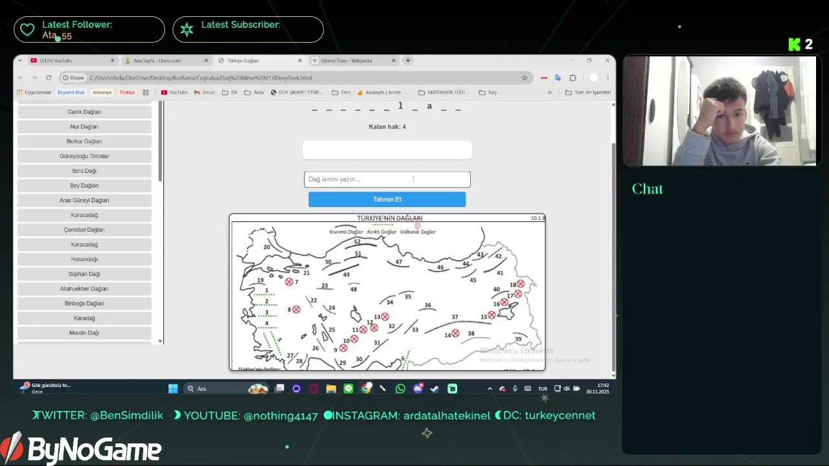Open the Arda bookmarks folder
This screenshot has height=466, width=829.
click(254, 93)
